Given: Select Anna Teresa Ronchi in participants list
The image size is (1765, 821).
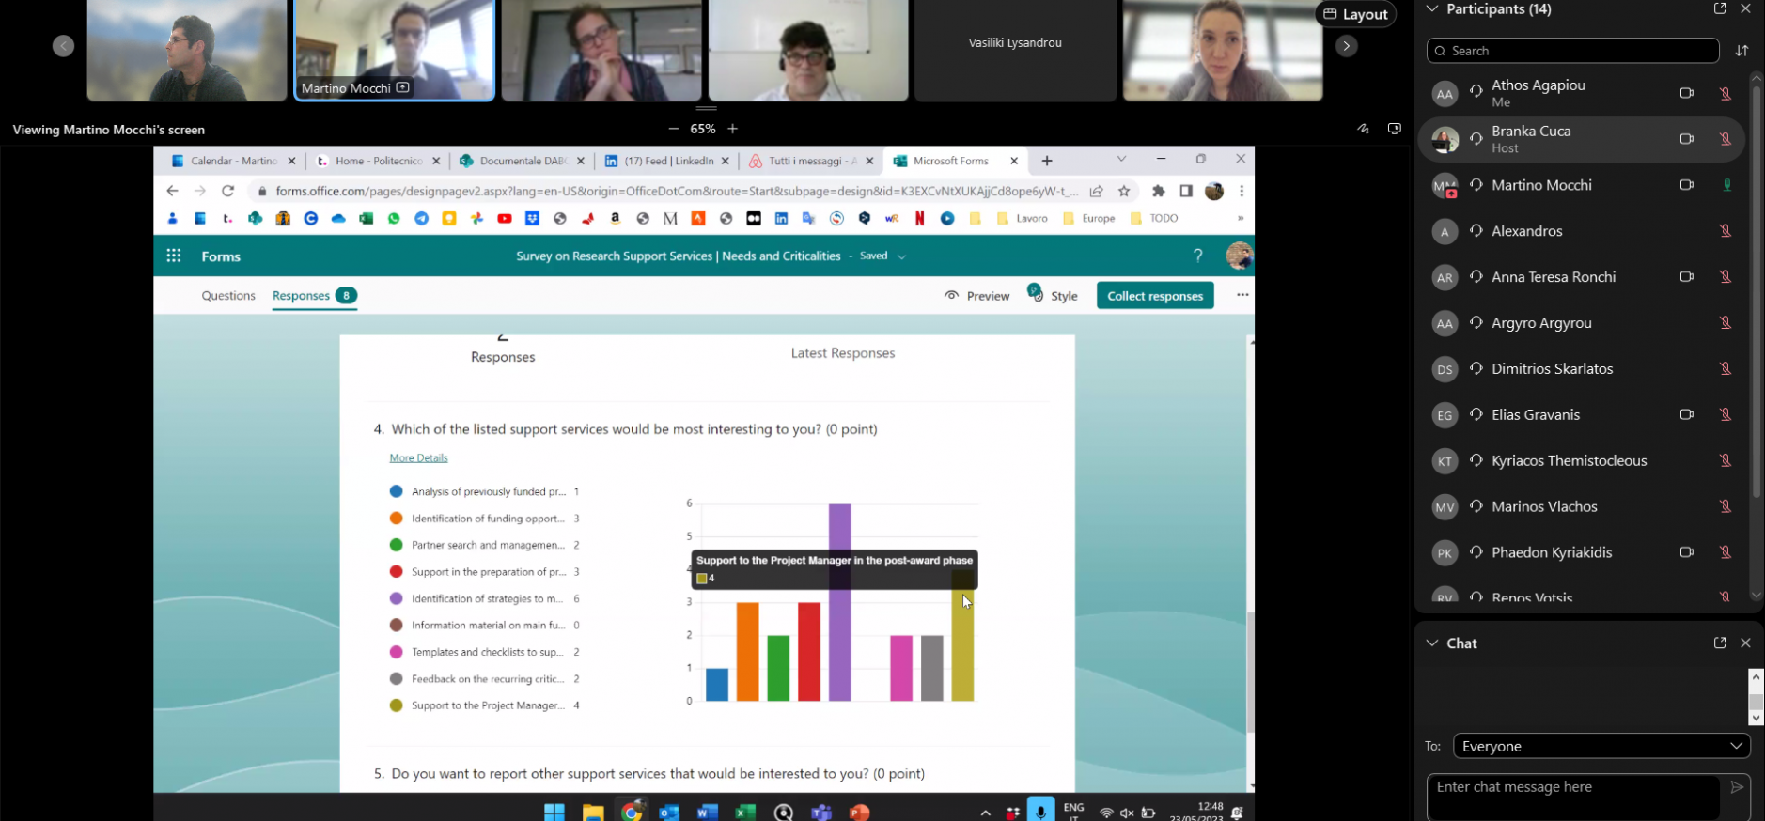Looking at the screenshot, I should (x=1553, y=277).
